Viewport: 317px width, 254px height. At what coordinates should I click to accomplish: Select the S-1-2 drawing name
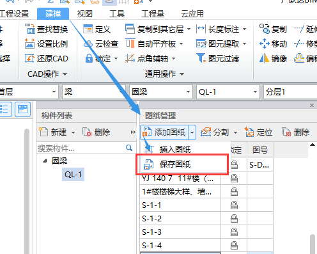[x=152, y=219]
